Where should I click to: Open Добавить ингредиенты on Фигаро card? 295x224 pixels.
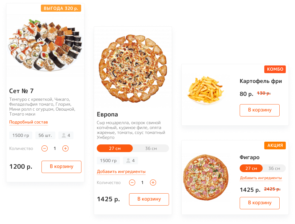pyautogui.click(x=261, y=178)
